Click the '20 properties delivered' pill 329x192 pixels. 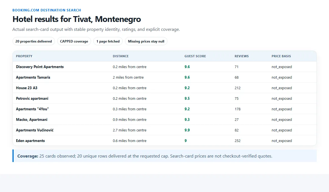point(34,41)
